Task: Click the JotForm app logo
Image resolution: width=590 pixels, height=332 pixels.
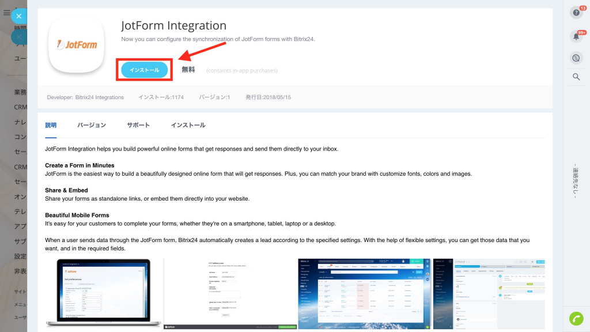Action: pyautogui.click(x=77, y=45)
